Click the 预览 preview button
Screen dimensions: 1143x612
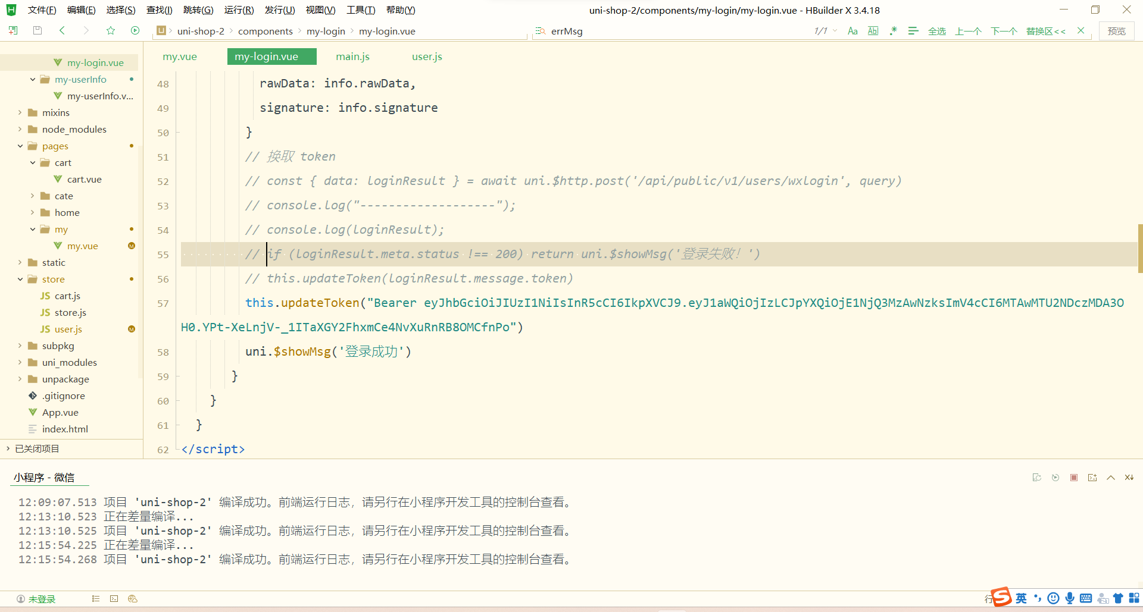[x=1116, y=31]
